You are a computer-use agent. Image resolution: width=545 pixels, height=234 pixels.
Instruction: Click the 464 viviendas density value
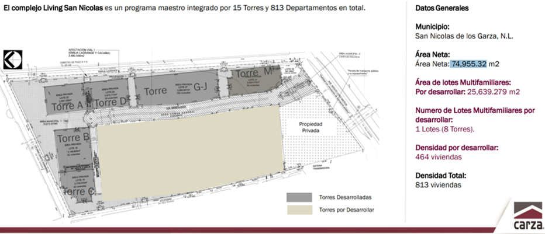click(x=439, y=156)
